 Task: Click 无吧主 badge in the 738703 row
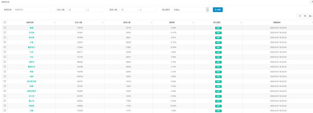[x=218, y=28]
